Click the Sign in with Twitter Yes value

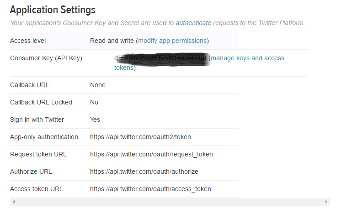coord(95,119)
